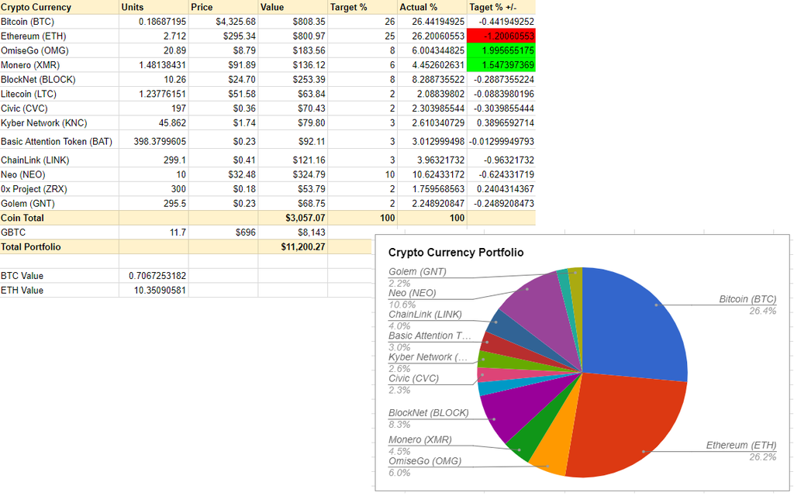Select the green-highlighted Monero variance cell
794x496 pixels.
[x=502, y=65]
